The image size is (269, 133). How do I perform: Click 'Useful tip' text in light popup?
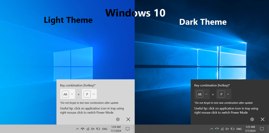pyautogui.click(x=92, y=111)
